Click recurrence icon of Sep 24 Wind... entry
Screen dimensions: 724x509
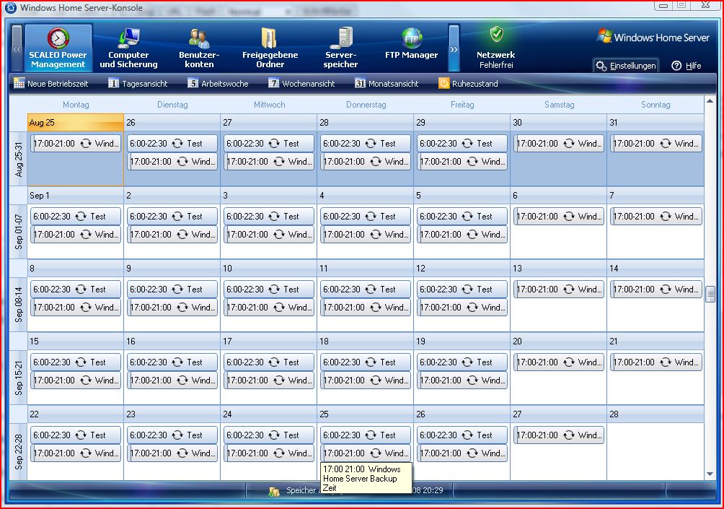279,453
